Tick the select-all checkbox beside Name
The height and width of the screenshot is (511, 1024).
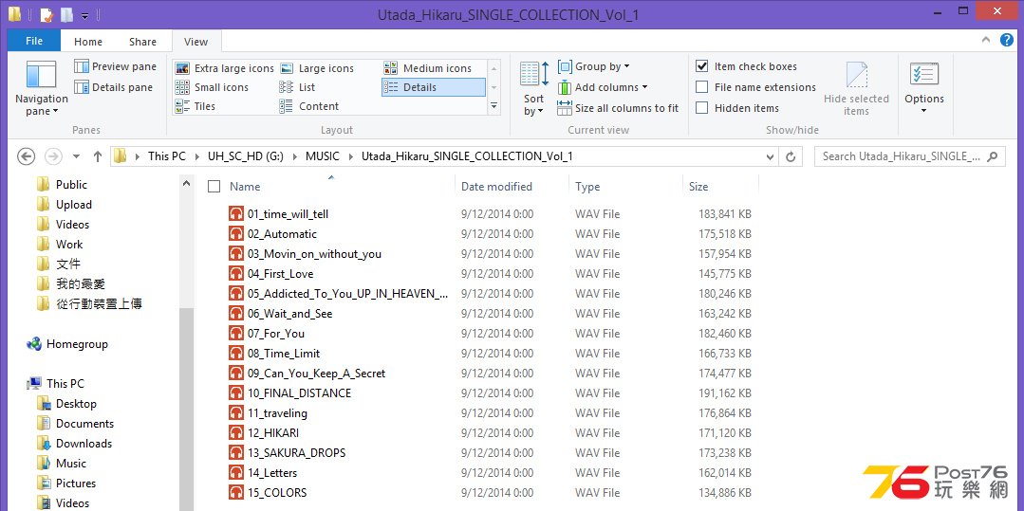click(214, 187)
